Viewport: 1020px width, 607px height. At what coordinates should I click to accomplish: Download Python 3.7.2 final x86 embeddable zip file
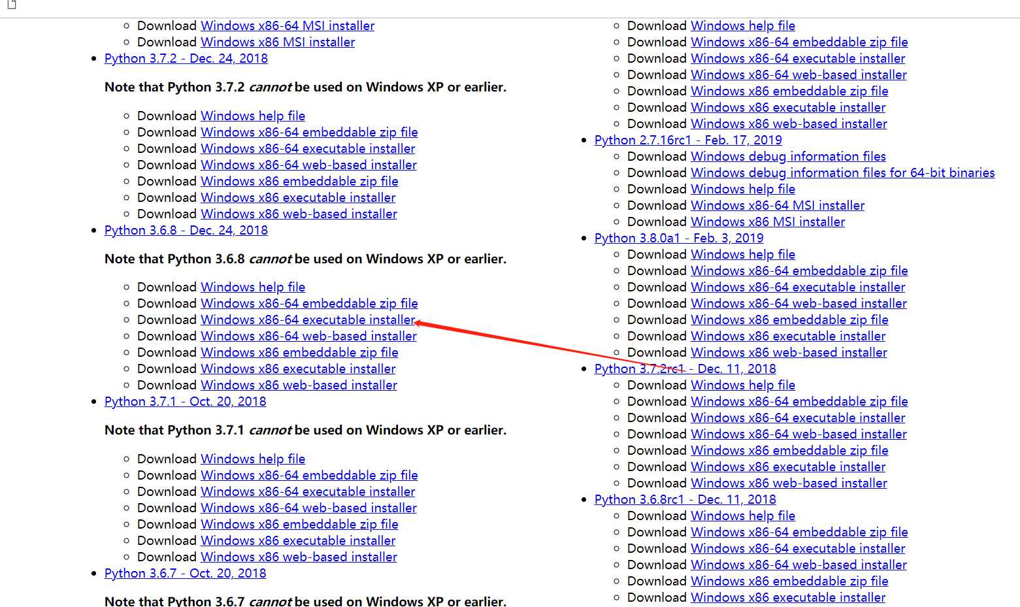tap(299, 181)
